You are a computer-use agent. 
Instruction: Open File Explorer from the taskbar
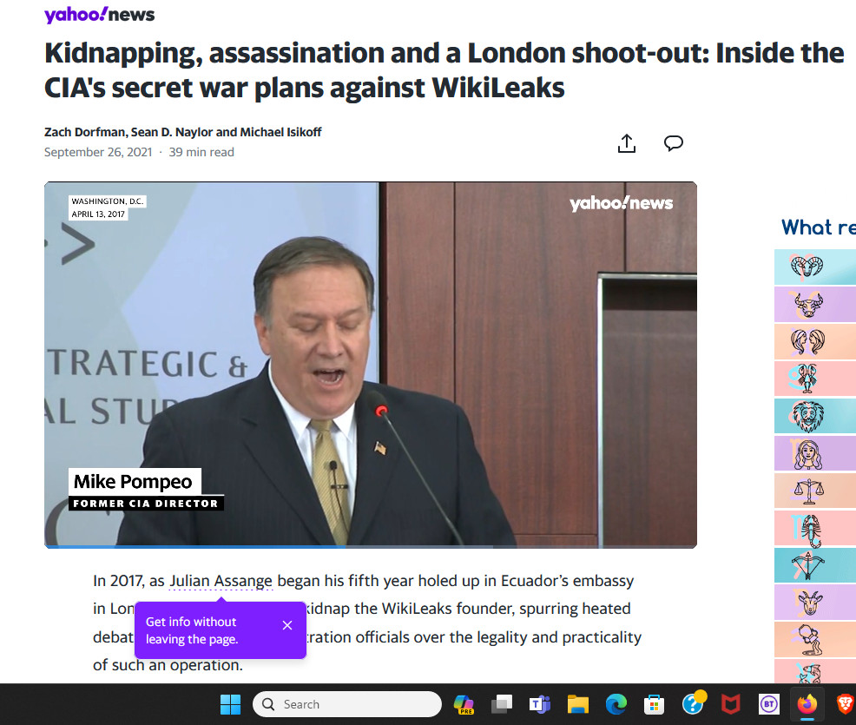(577, 704)
